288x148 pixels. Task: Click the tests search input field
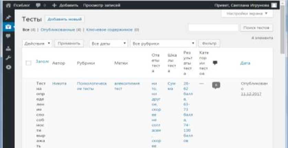(x=213, y=28)
